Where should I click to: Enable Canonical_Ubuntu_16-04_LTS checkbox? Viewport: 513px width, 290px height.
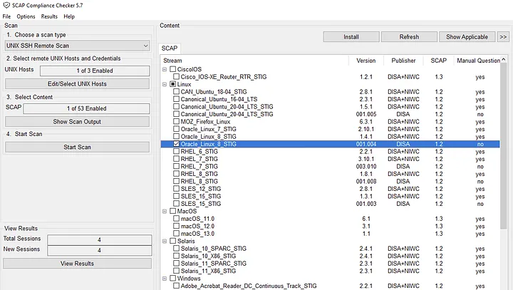(x=177, y=99)
